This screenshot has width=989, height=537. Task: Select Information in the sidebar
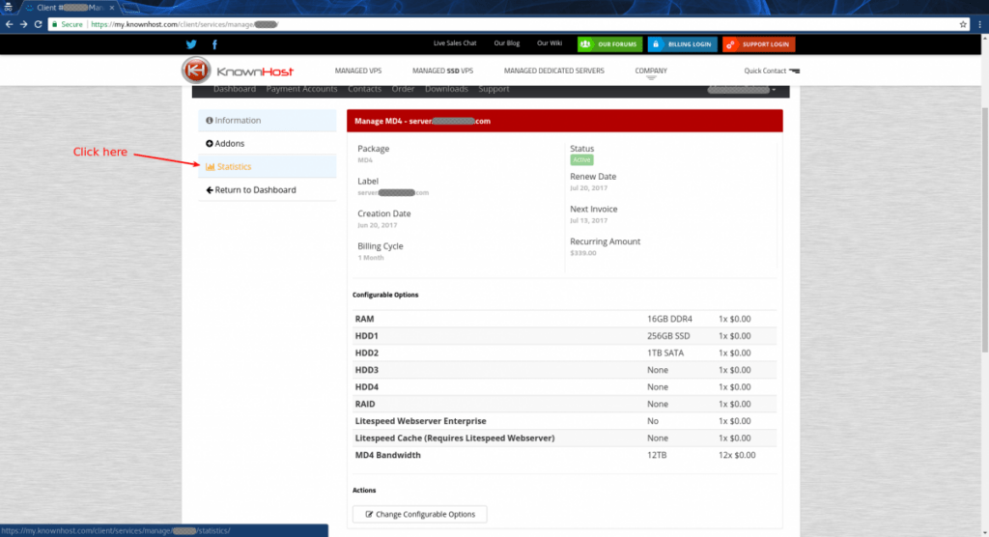268,121
